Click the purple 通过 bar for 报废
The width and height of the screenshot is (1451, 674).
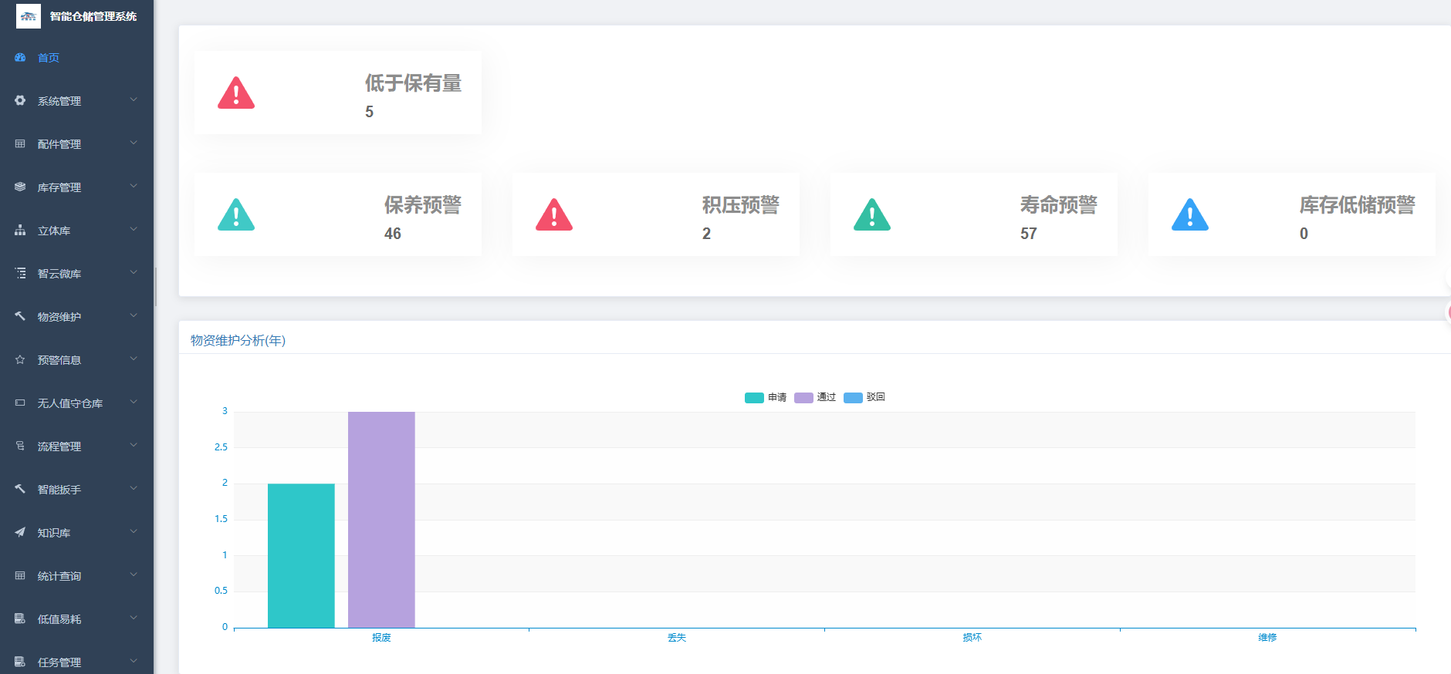pyautogui.click(x=381, y=519)
